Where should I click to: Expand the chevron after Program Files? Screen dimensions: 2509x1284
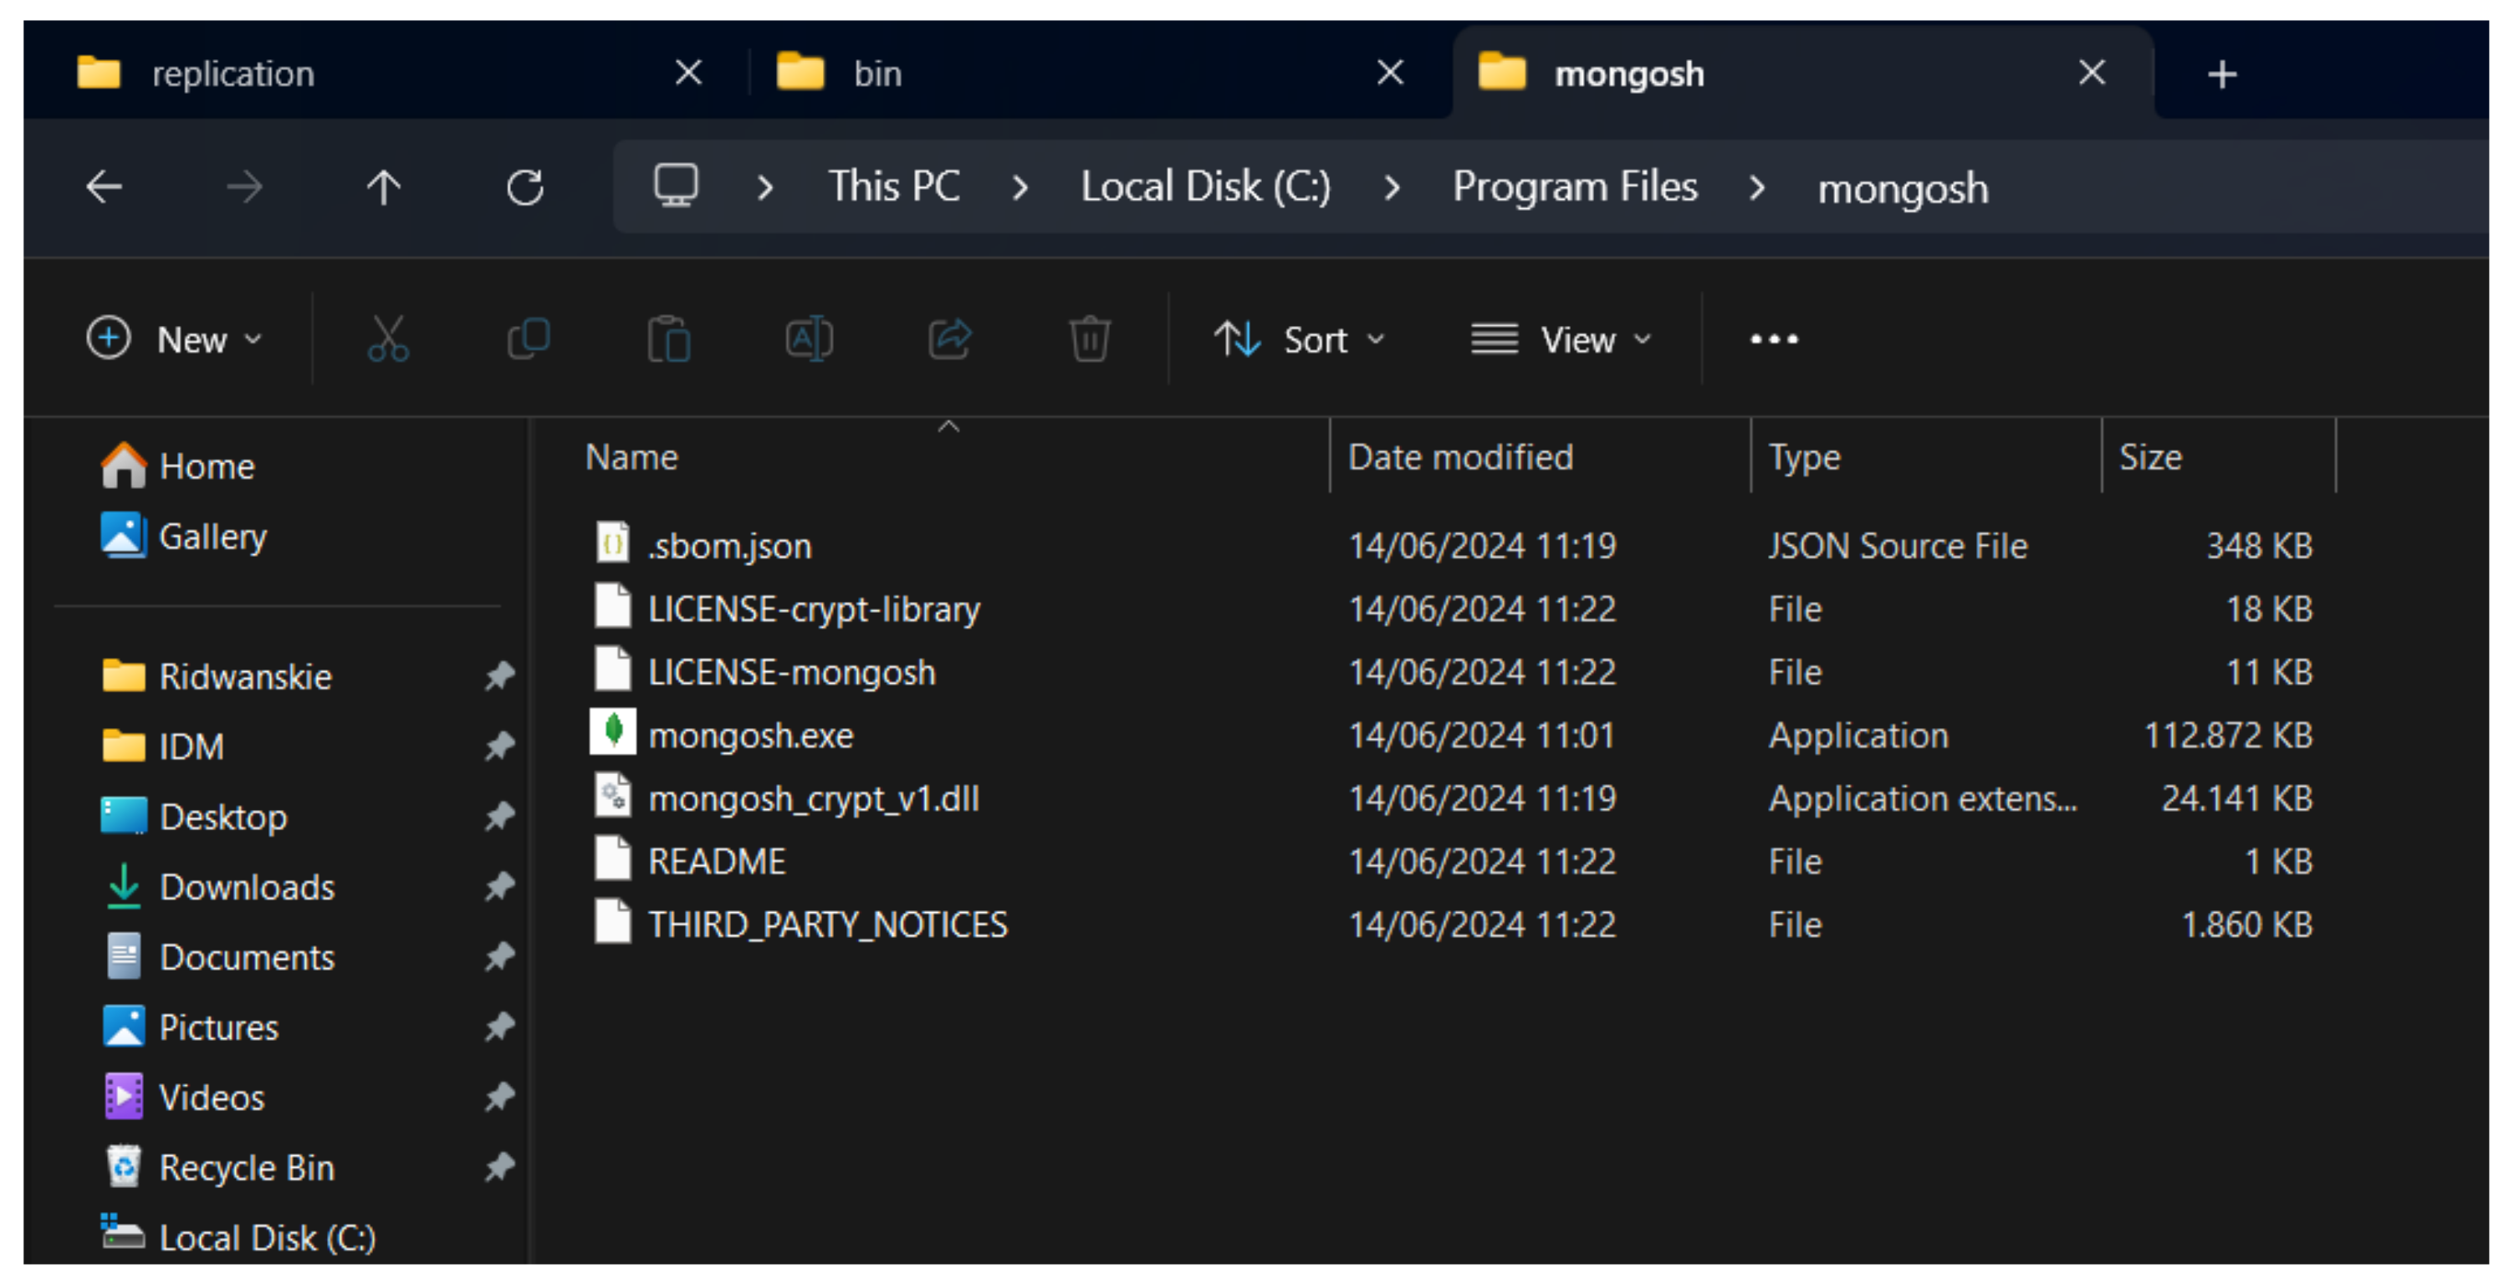[x=1756, y=187]
